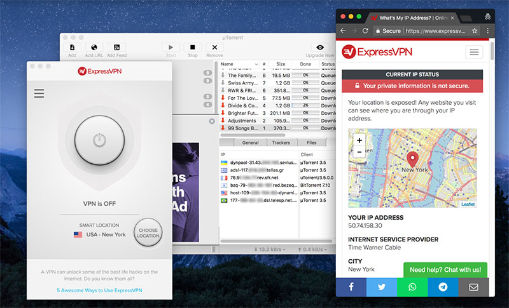Select the 'Swiss Army...' torrent row
The height and width of the screenshot is (308, 509).
(x=278, y=83)
